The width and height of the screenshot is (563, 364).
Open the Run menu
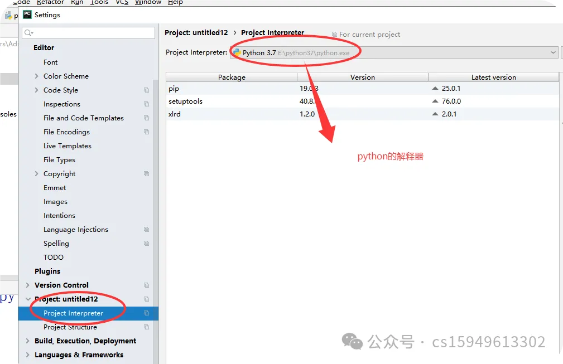point(77,2)
